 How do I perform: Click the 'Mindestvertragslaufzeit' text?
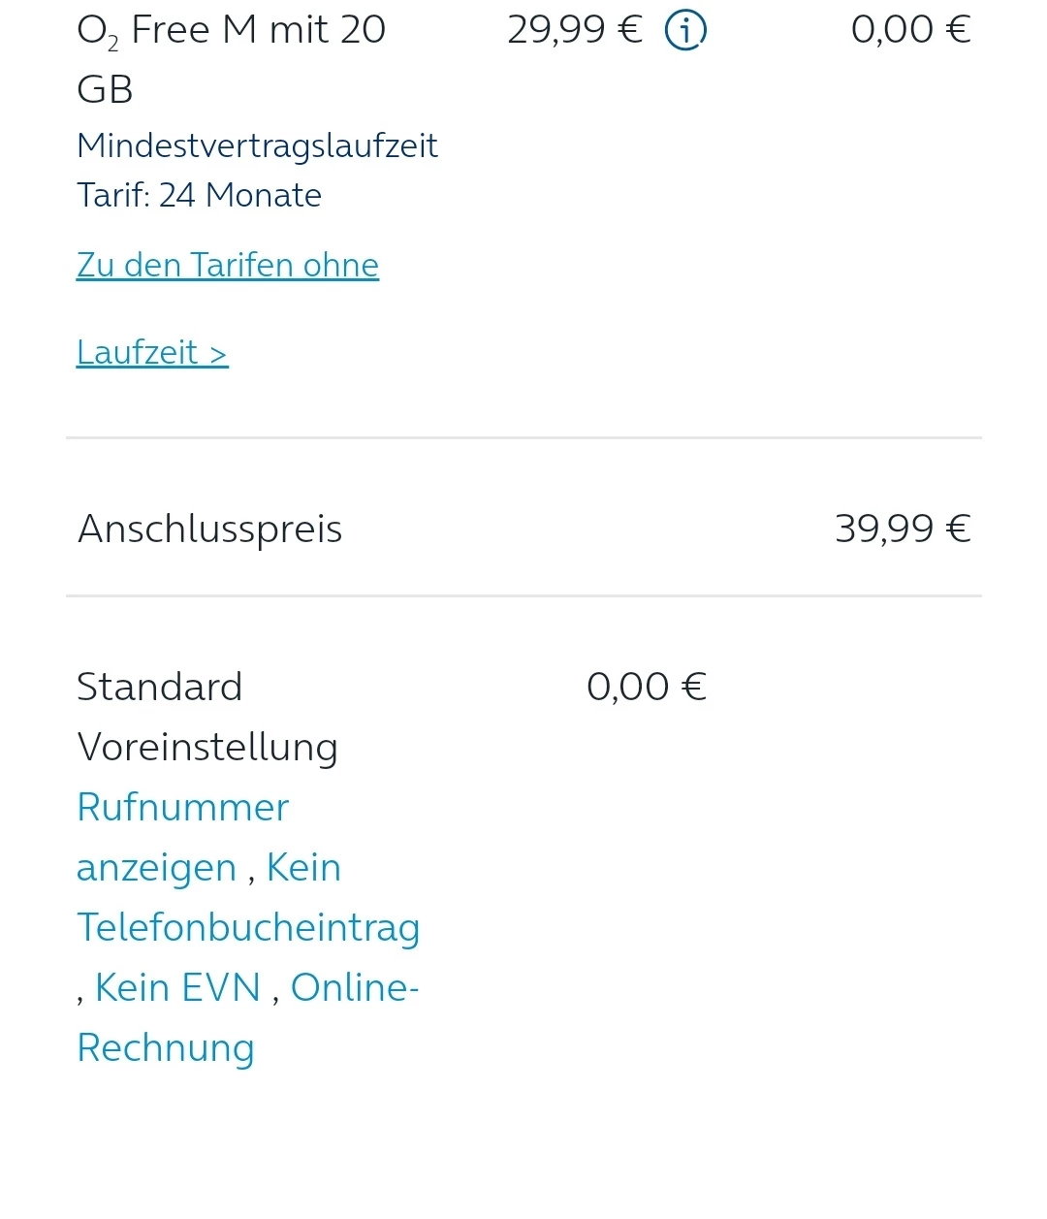(x=257, y=145)
